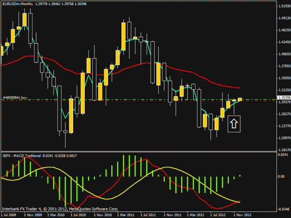The width and height of the screenshot is (291, 218).
Task: Click the 1.43450 price scale value
Action: 284,42
